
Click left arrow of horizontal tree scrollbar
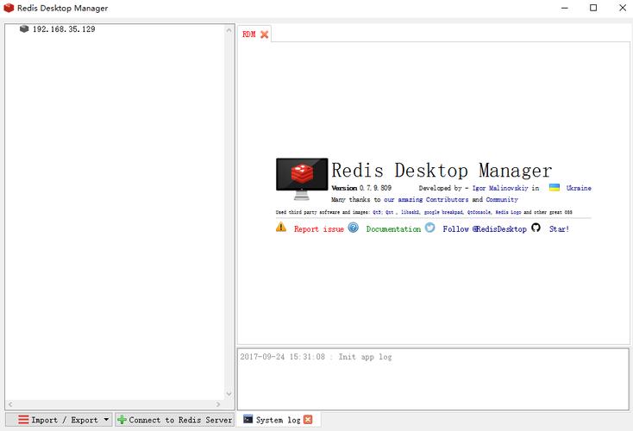(x=10, y=404)
